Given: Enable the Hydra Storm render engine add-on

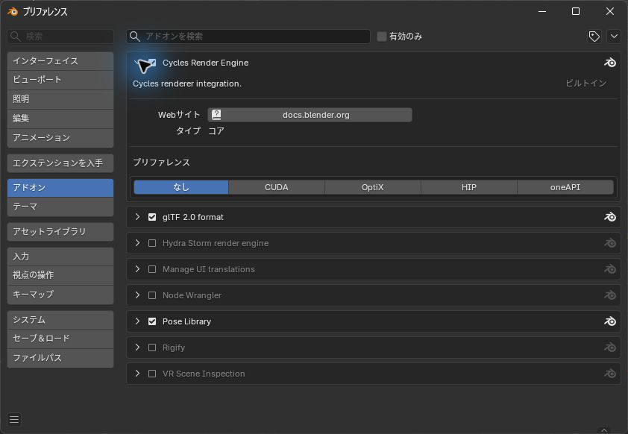Looking at the screenshot, I should [x=152, y=243].
